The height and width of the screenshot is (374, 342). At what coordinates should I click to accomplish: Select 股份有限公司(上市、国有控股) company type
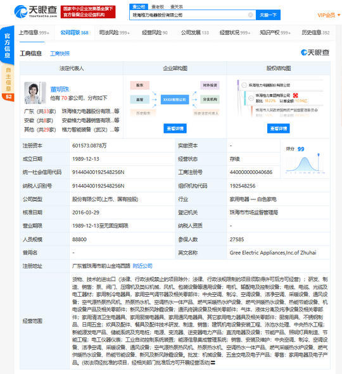point(105,199)
